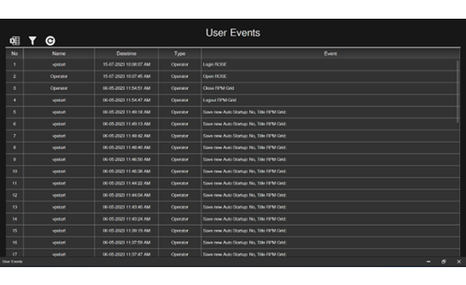Click the Datetime cell in row 6

[x=126, y=124]
